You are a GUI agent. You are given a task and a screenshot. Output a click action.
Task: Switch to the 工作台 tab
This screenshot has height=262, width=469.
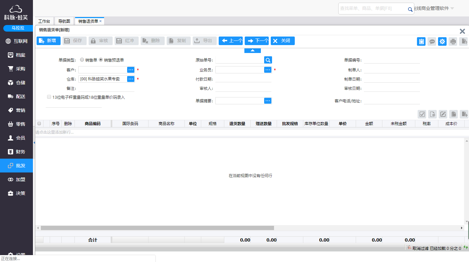44,21
